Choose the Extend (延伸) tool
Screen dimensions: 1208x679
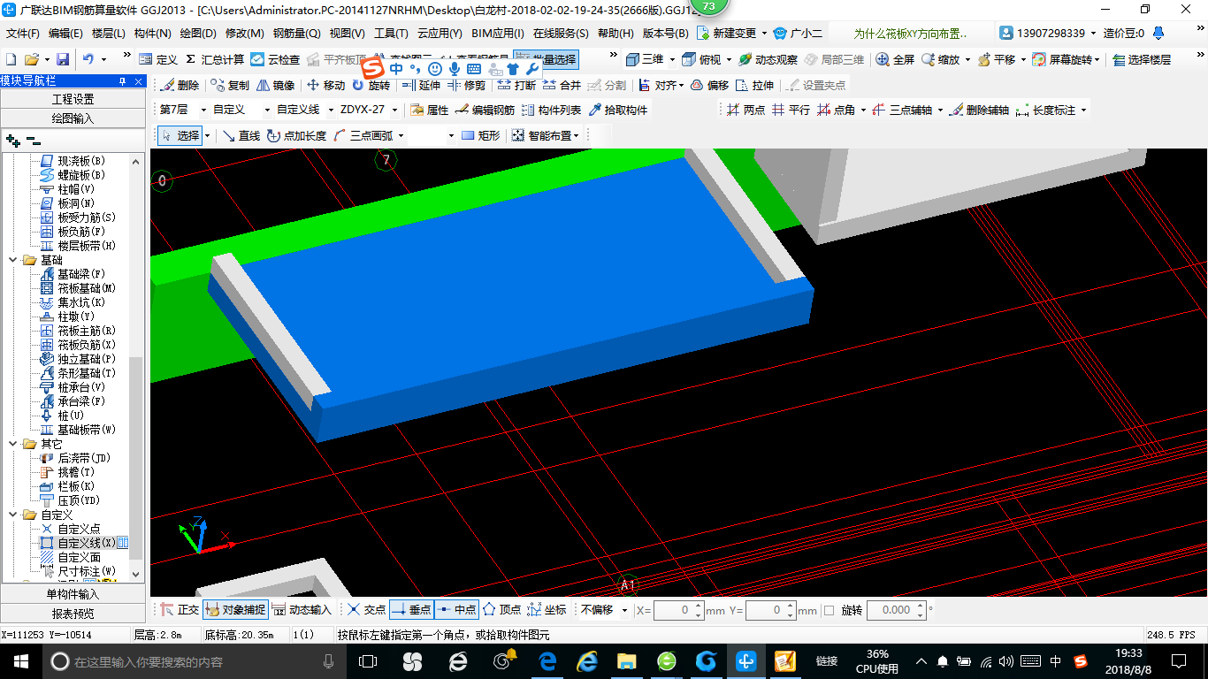tap(421, 86)
